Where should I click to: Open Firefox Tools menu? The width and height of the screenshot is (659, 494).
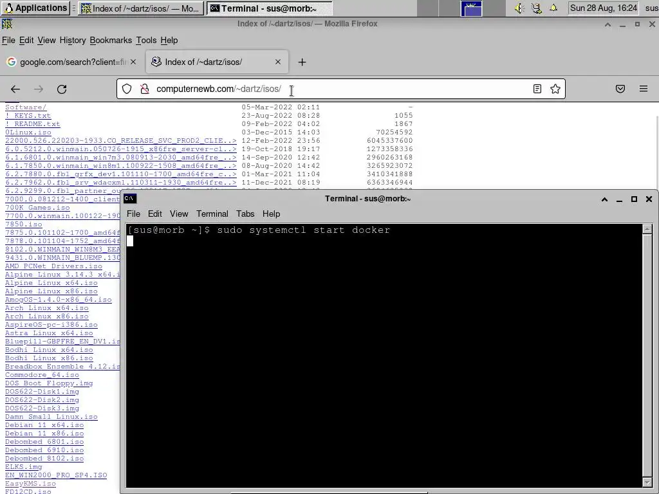click(146, 41)
